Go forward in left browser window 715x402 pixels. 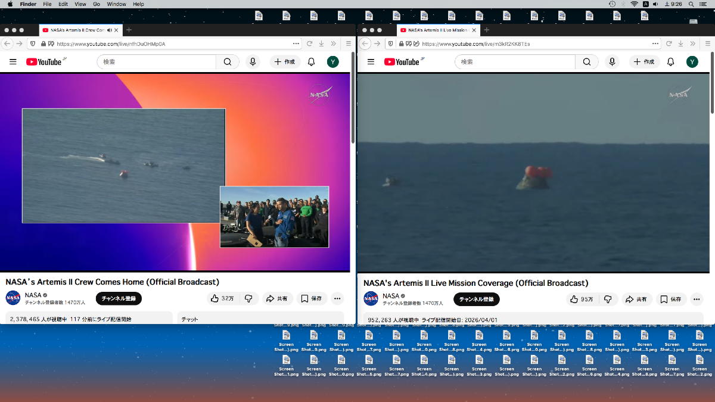[19, 43]
